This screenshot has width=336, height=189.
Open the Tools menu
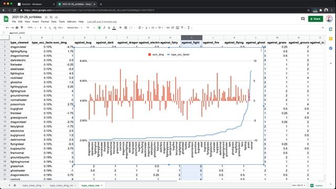[62, 22]
